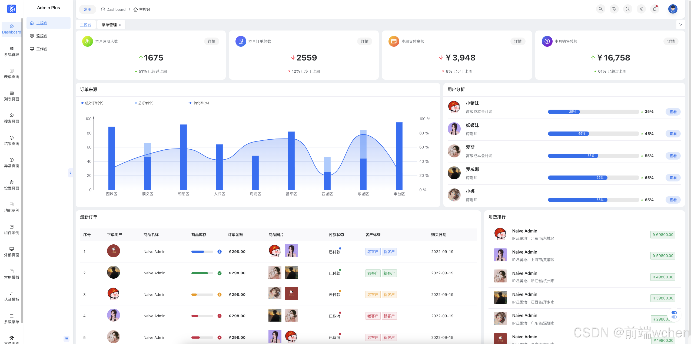Viewport: 691px width, 344px height.
Task: Open 系统管理 in left sidebar
Action: click(12, 51)
